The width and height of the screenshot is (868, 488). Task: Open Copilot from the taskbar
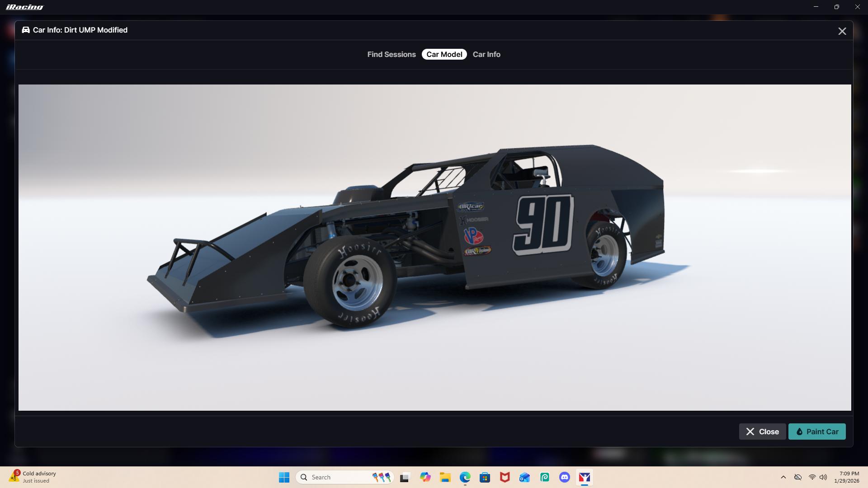(x=425, y=477)
